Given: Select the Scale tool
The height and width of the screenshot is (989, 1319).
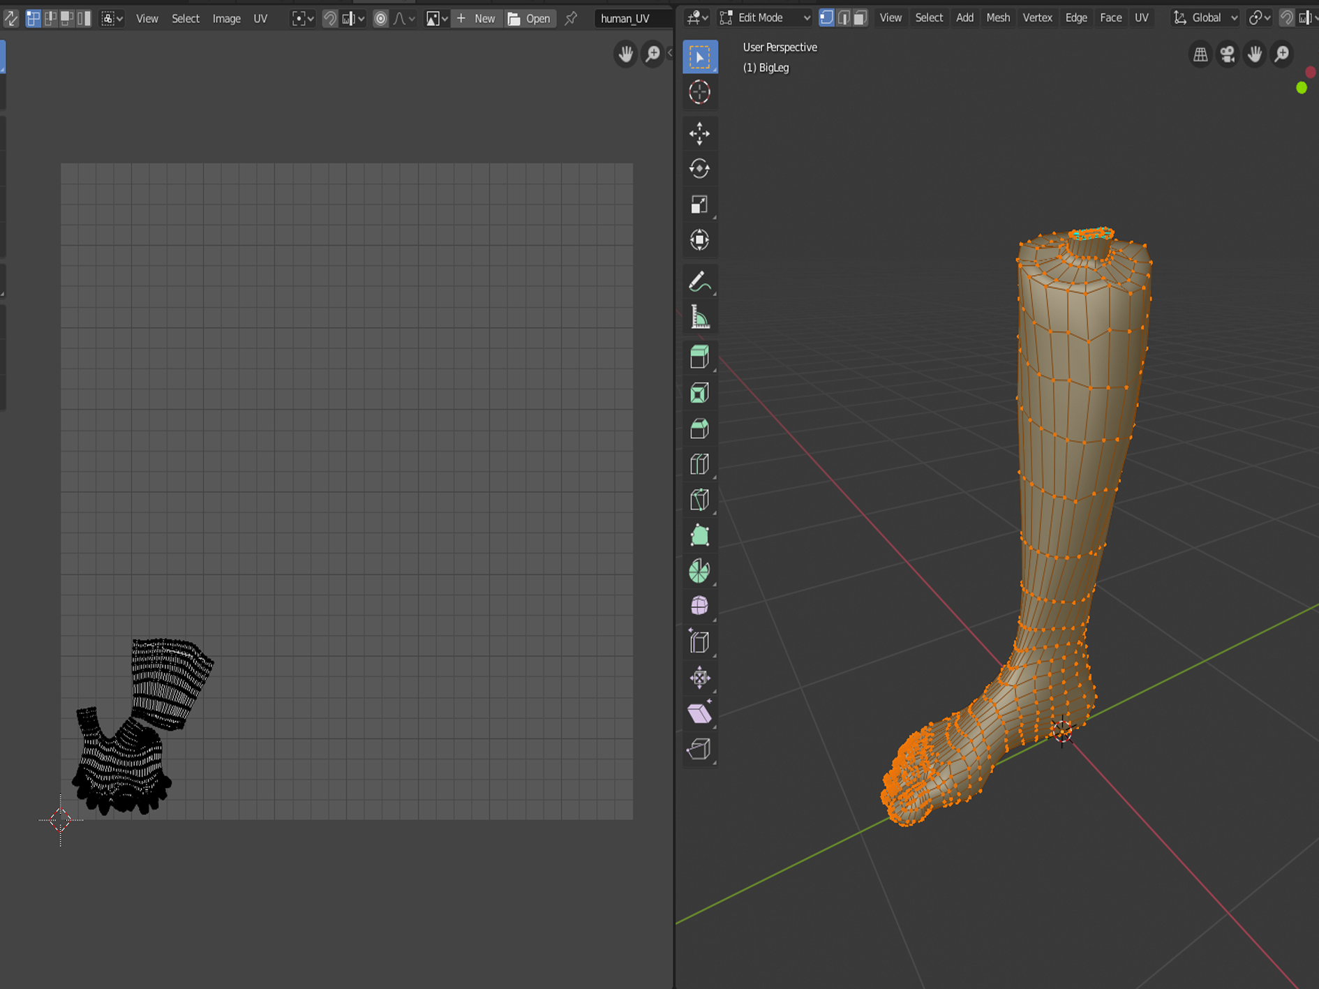Looking at the screenshot, I should 699,203.
